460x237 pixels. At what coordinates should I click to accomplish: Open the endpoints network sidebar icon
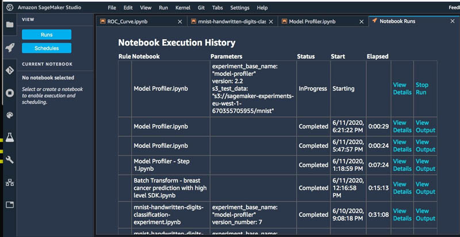pos(10,182)
